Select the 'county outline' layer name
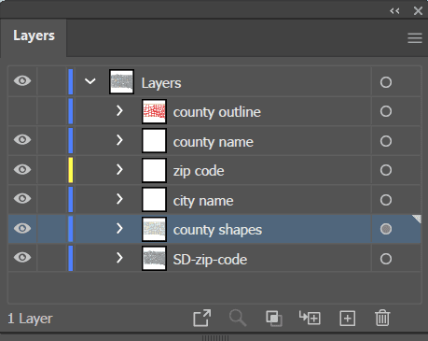Screen dimensions: 428x341 [x=217, y=112]
